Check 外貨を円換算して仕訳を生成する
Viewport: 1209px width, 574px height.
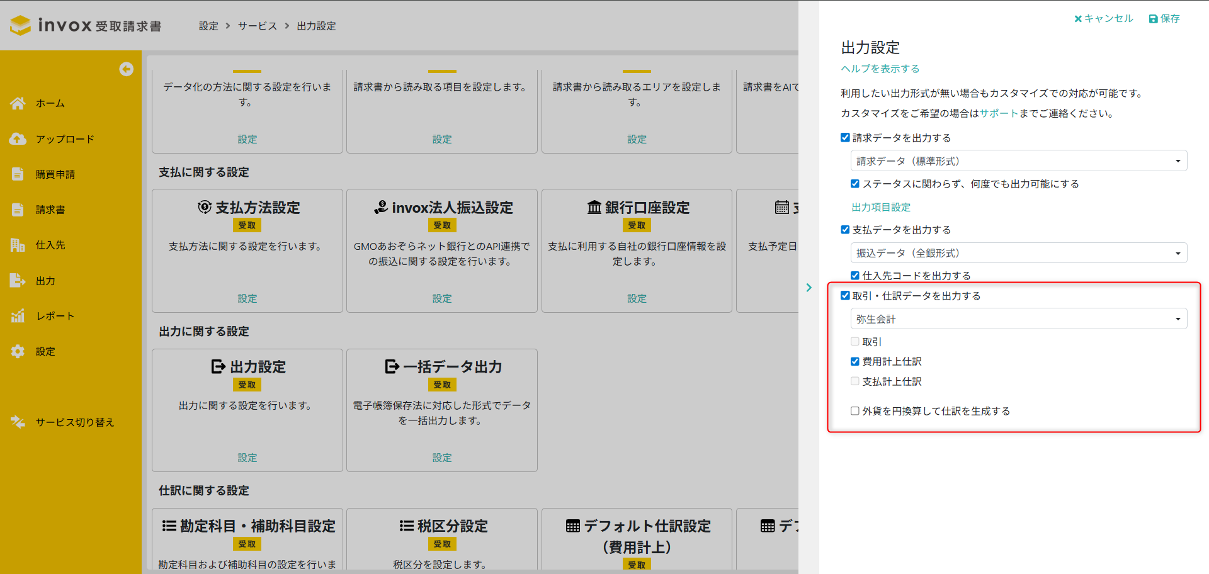854,411
